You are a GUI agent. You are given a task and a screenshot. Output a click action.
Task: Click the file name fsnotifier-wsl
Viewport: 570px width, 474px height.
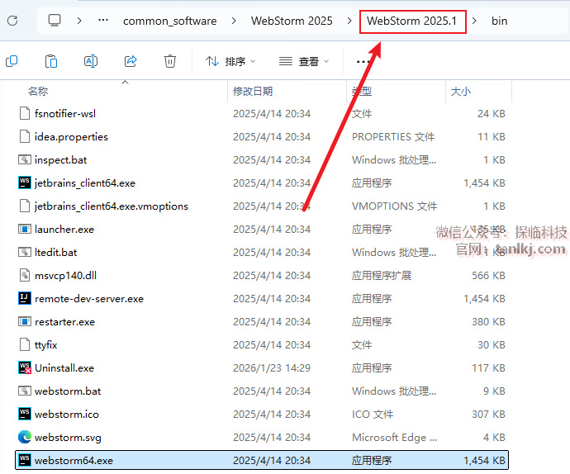tap(65, 113)
